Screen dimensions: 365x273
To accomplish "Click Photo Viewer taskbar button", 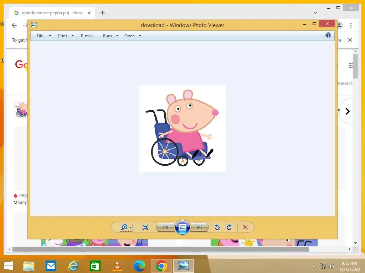I will [184, 266].
